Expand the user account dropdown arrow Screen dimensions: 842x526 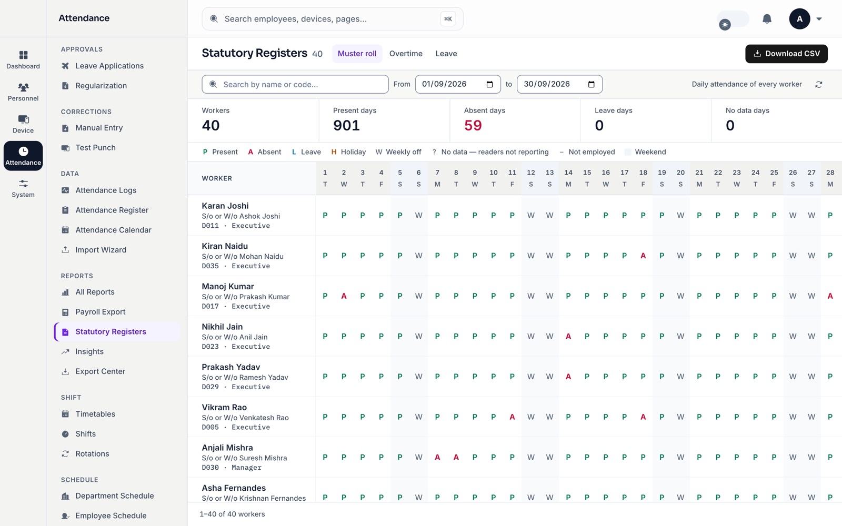(819, 19)
